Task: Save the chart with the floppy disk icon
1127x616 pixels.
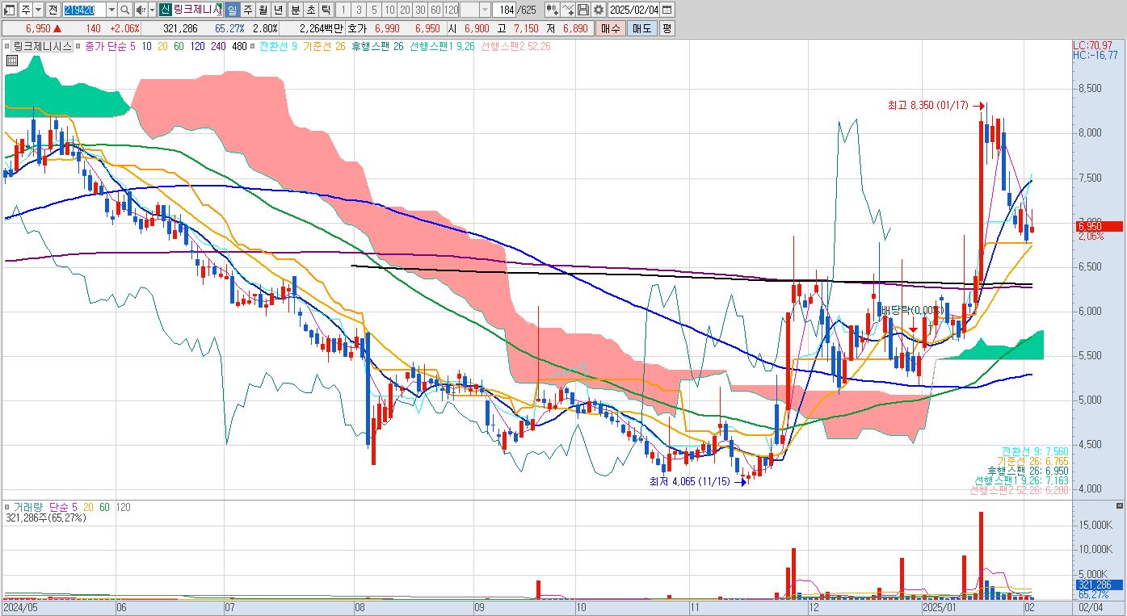Action: click(x=582, y=10)
